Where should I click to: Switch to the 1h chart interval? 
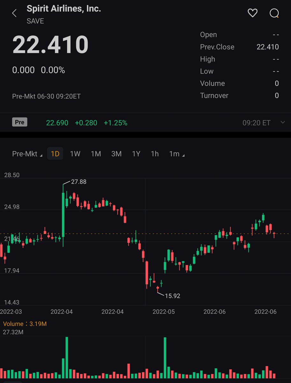pyautogui.click(x=155, y=154)
